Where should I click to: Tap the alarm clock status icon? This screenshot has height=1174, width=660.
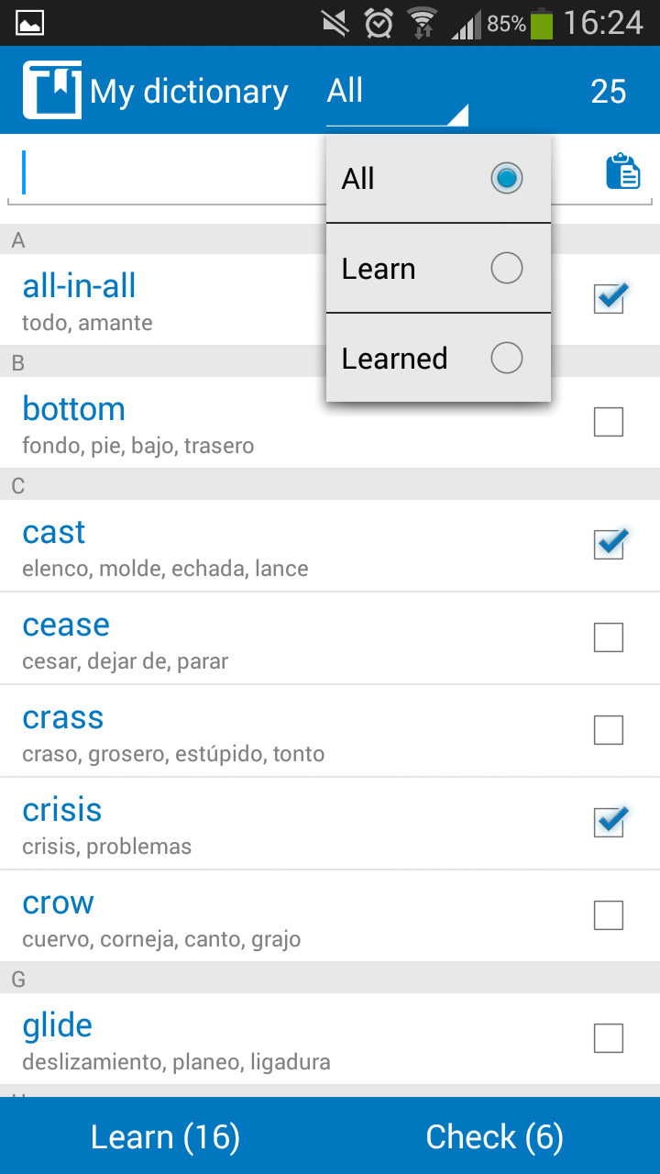point(379,23)
